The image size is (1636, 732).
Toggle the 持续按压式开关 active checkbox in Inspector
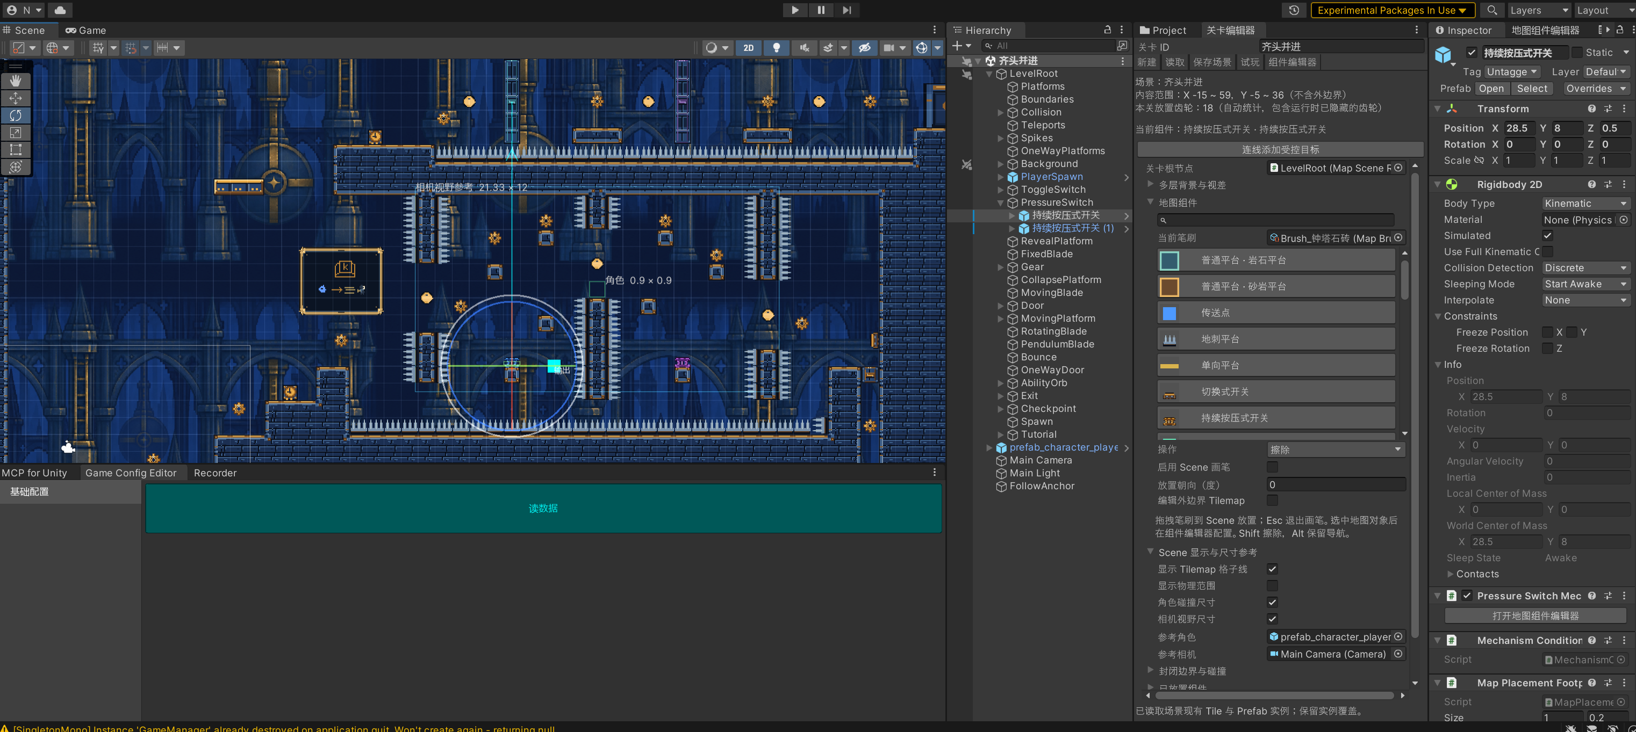1471,52
